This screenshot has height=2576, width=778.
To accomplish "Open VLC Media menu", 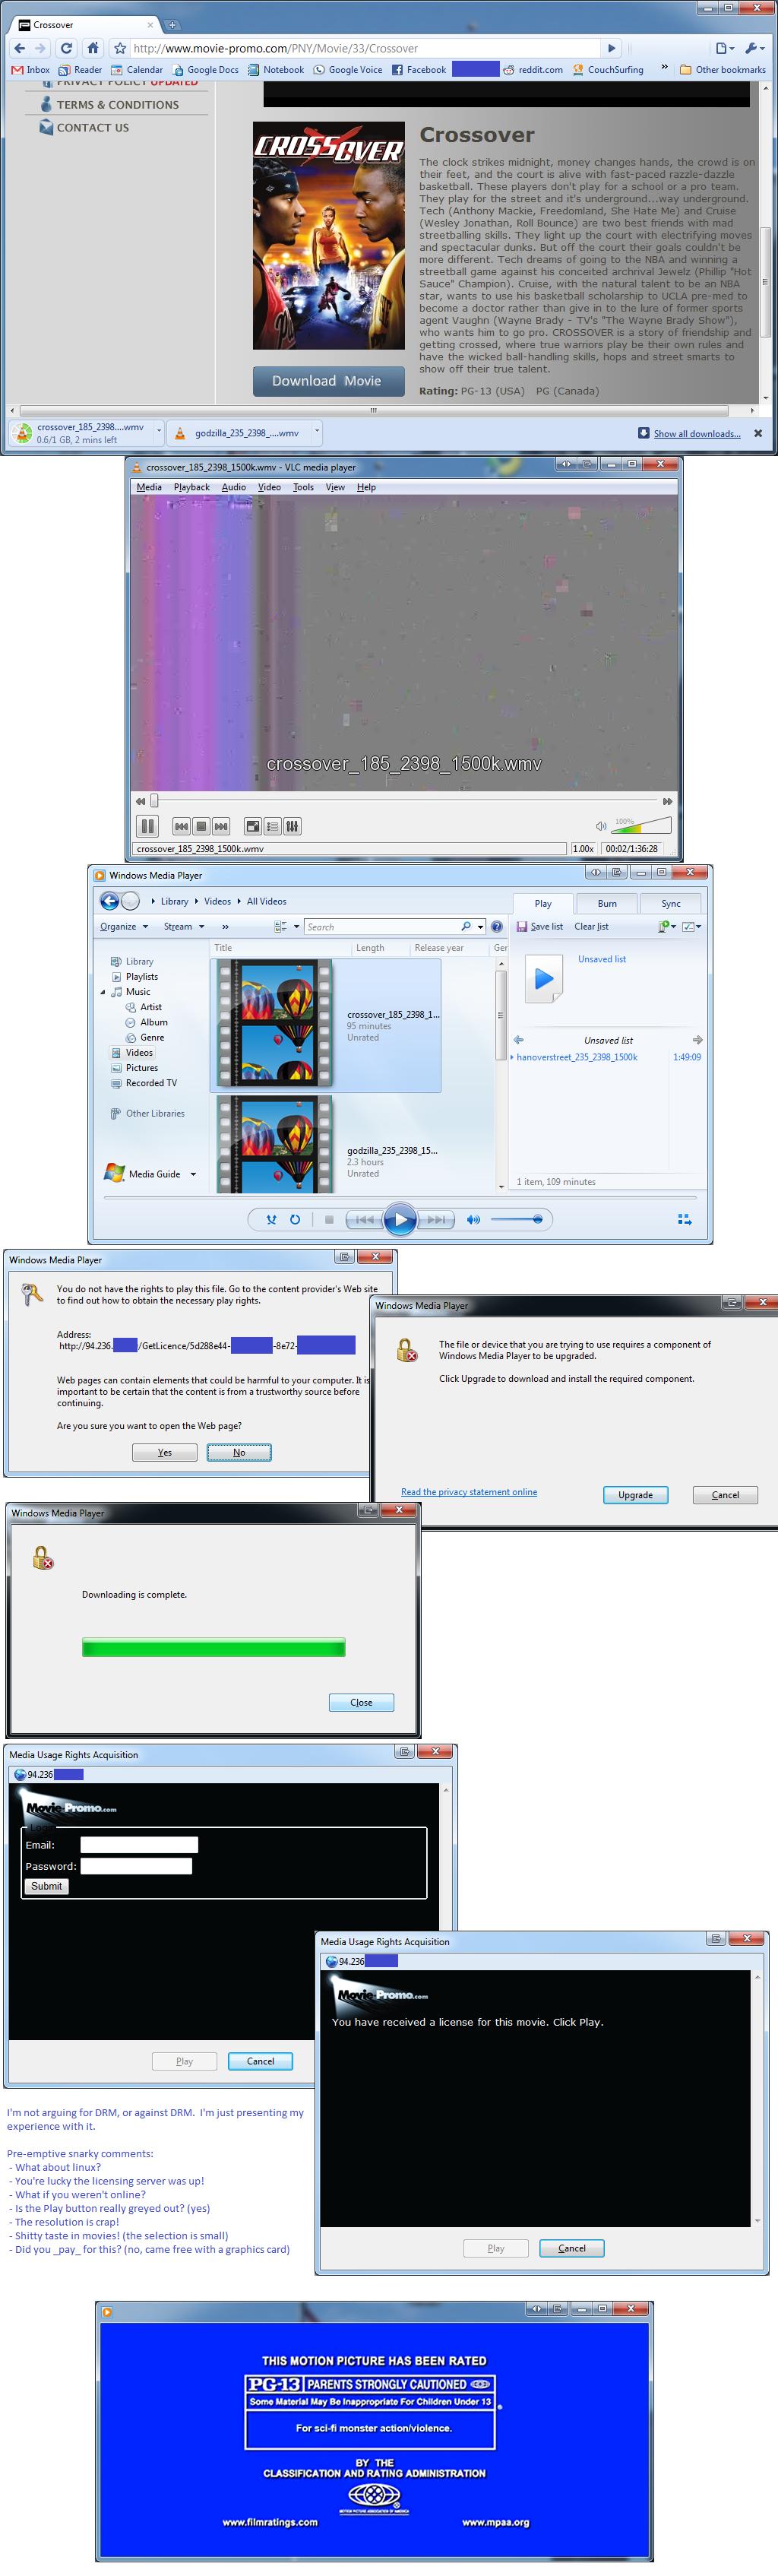I will [x=149, y=487].
